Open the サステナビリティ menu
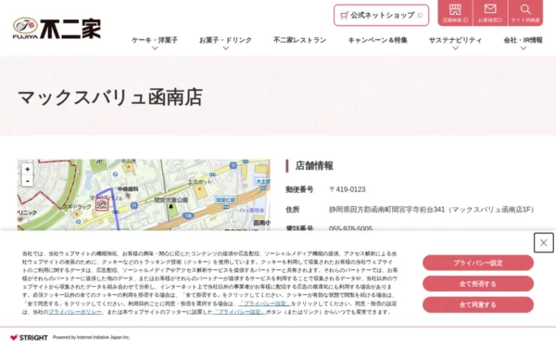This screenshot has height=348, width=556. click(x=455, y=40)
